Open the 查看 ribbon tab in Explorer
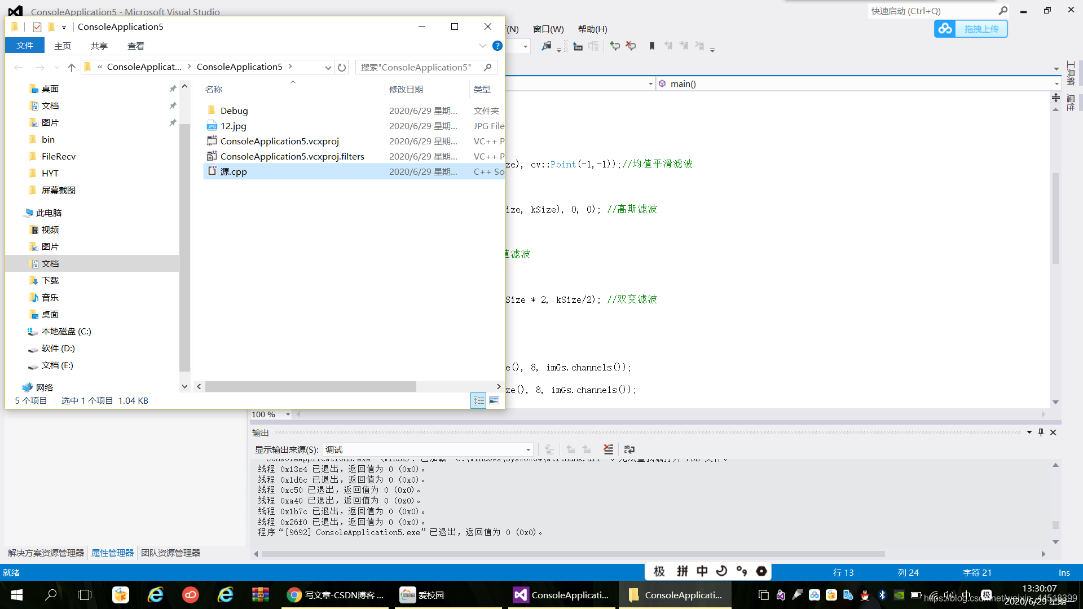This screenshot has width=1083, height=609. tap(136, 46)
